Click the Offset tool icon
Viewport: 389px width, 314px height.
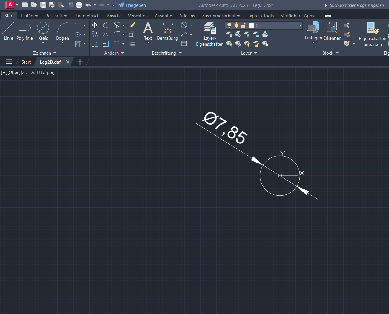132,44
